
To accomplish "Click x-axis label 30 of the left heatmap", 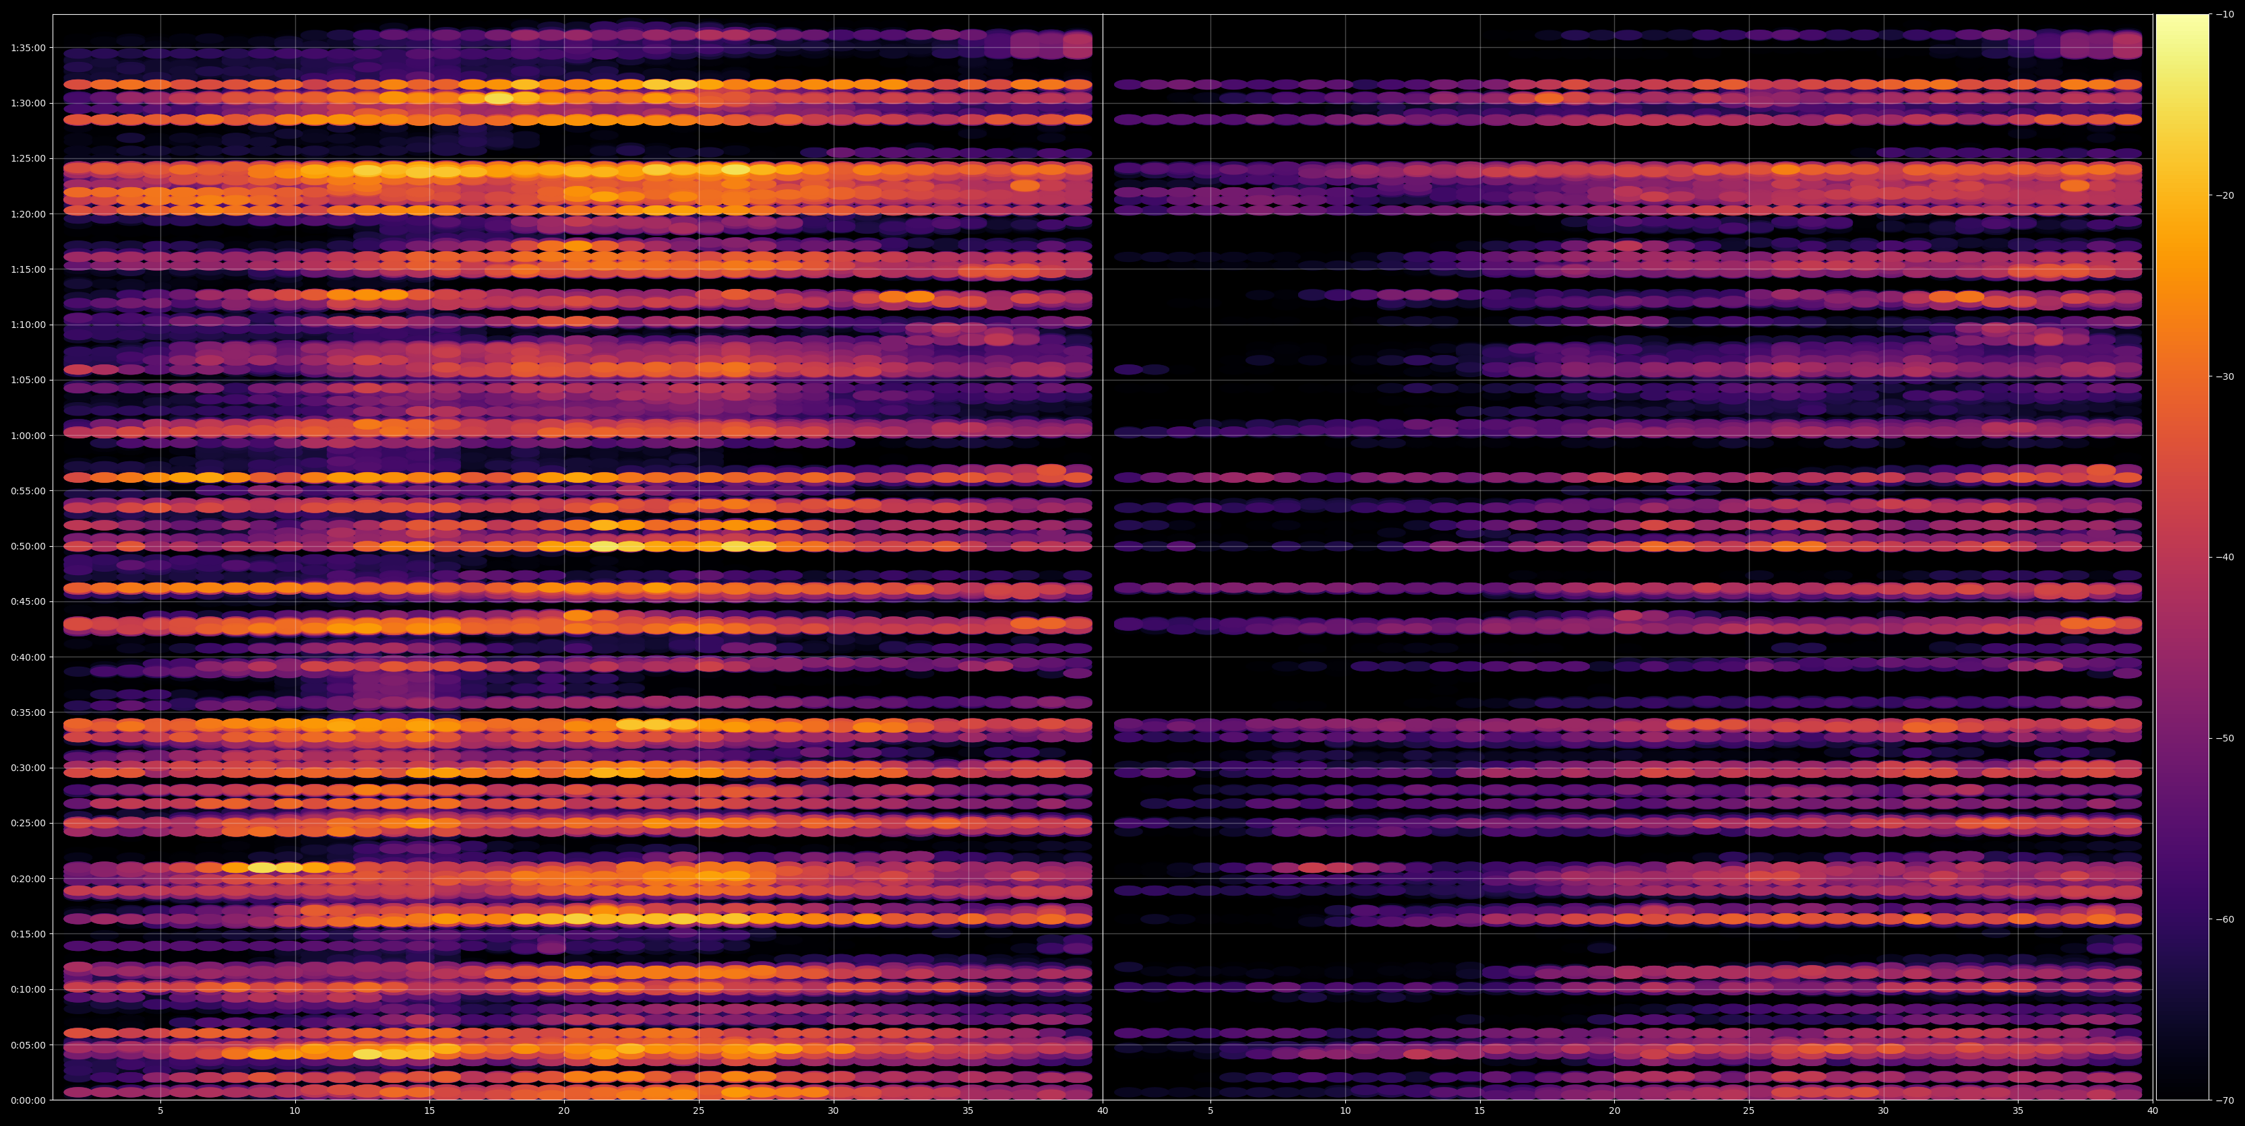I will pos(833,1111).
